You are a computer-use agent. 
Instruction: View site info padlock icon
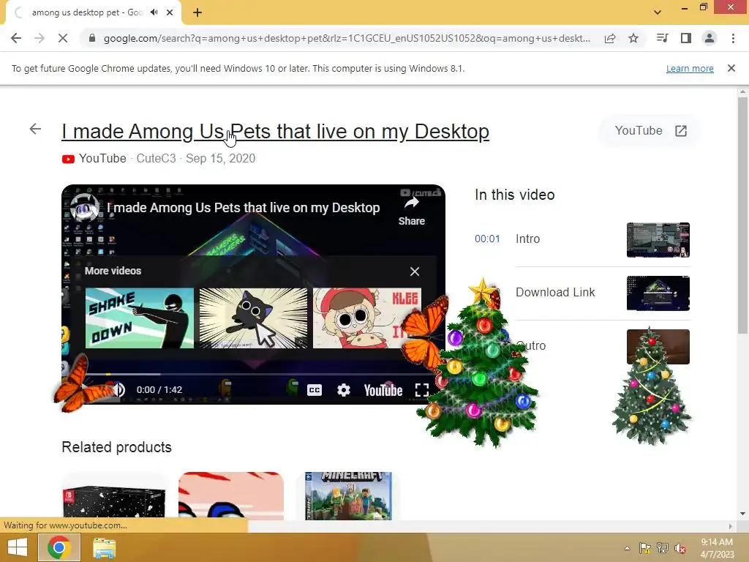pos(92,38)
